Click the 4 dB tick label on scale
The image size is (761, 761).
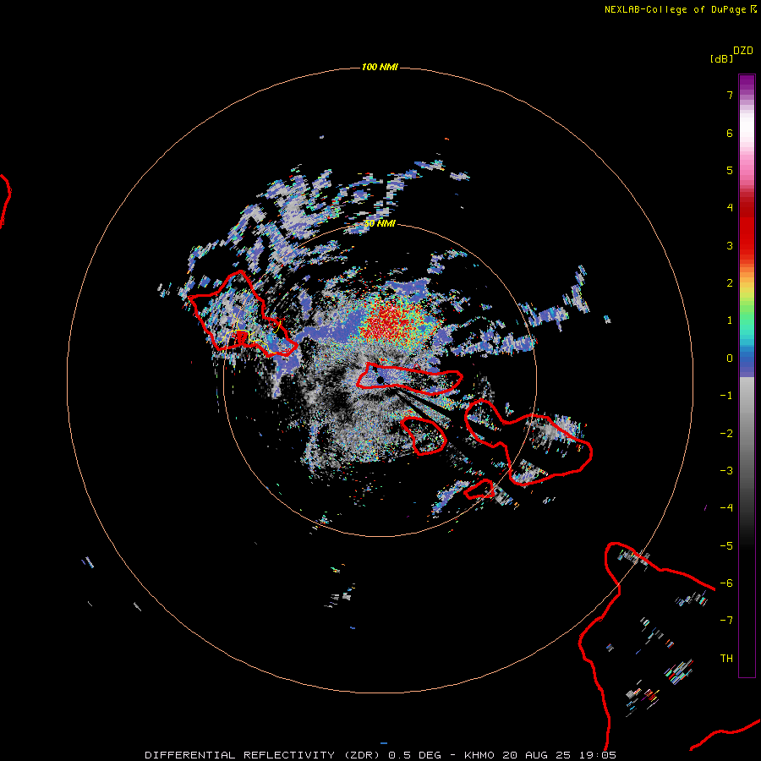730,208
